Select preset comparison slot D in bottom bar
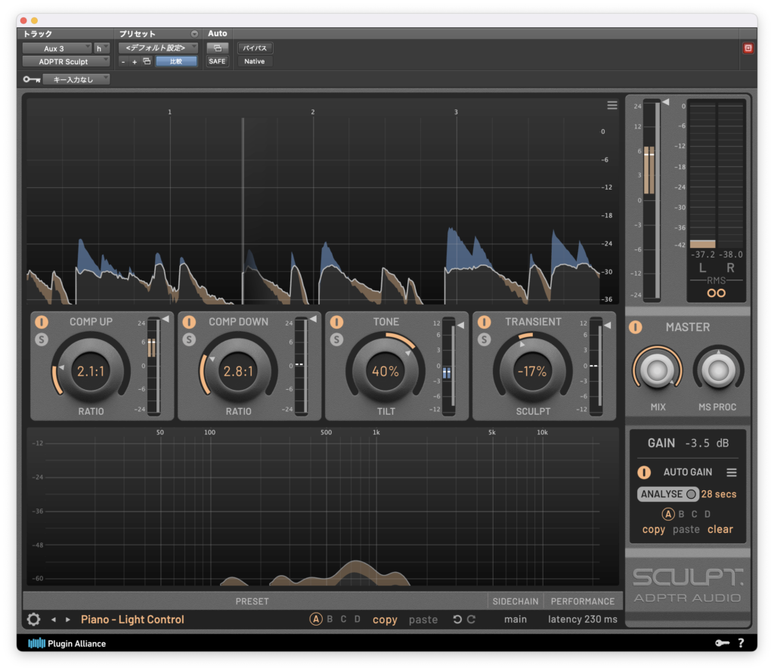 (358, 619)
